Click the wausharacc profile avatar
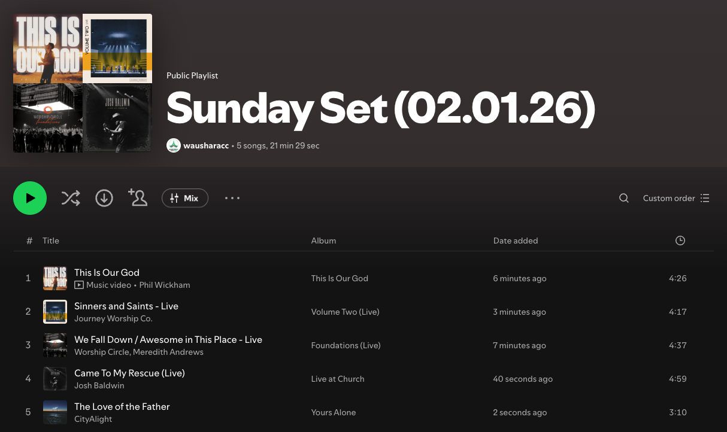The image size is (727, 432). (174, 145)
